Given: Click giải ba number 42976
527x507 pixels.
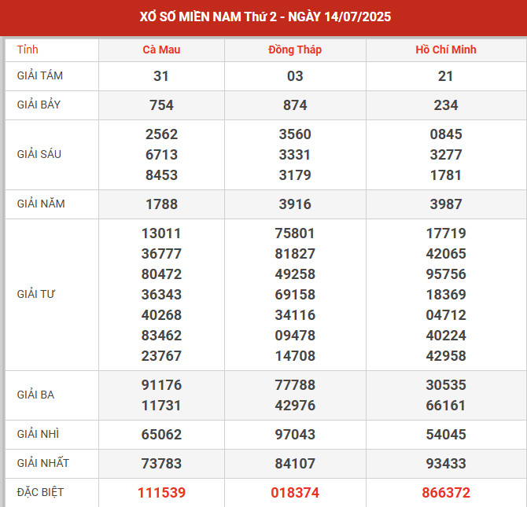Looking at the screenshot, I should click(x=295, y=406).
